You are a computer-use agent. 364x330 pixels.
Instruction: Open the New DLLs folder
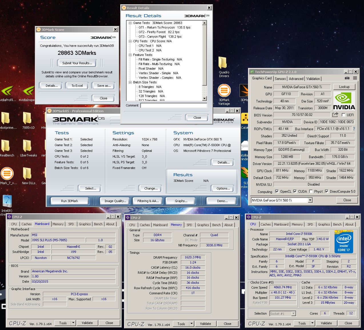pyautogui.click(x=28, y=176)
